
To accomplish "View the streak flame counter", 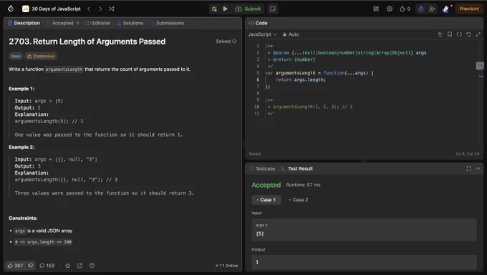I will point(405,9).
